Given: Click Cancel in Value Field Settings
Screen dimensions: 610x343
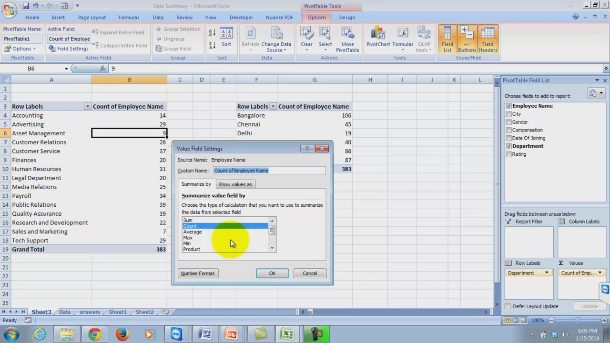Looking at the screenshot, I should pyautogui.click(x=309, y=273).
